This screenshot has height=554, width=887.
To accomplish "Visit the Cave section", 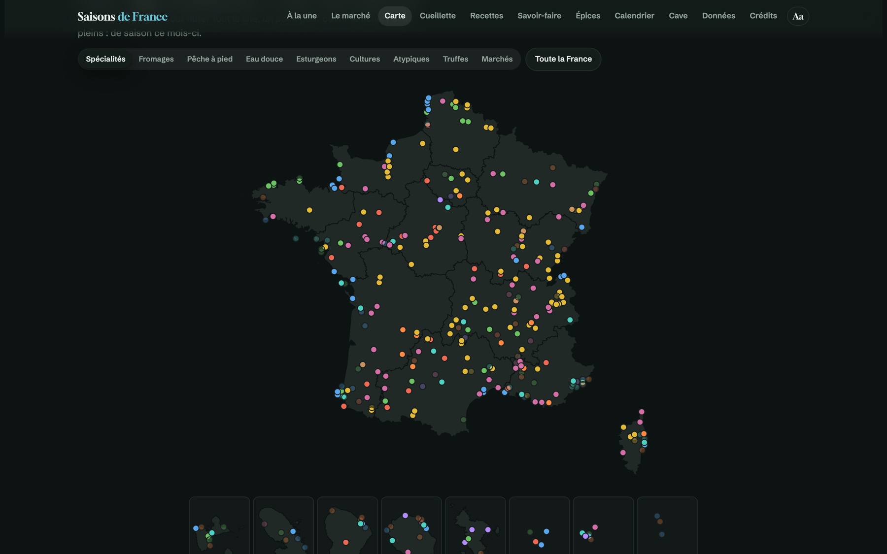I will point(678,16).
